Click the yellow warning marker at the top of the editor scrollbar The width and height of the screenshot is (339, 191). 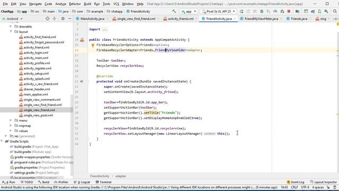338,24
